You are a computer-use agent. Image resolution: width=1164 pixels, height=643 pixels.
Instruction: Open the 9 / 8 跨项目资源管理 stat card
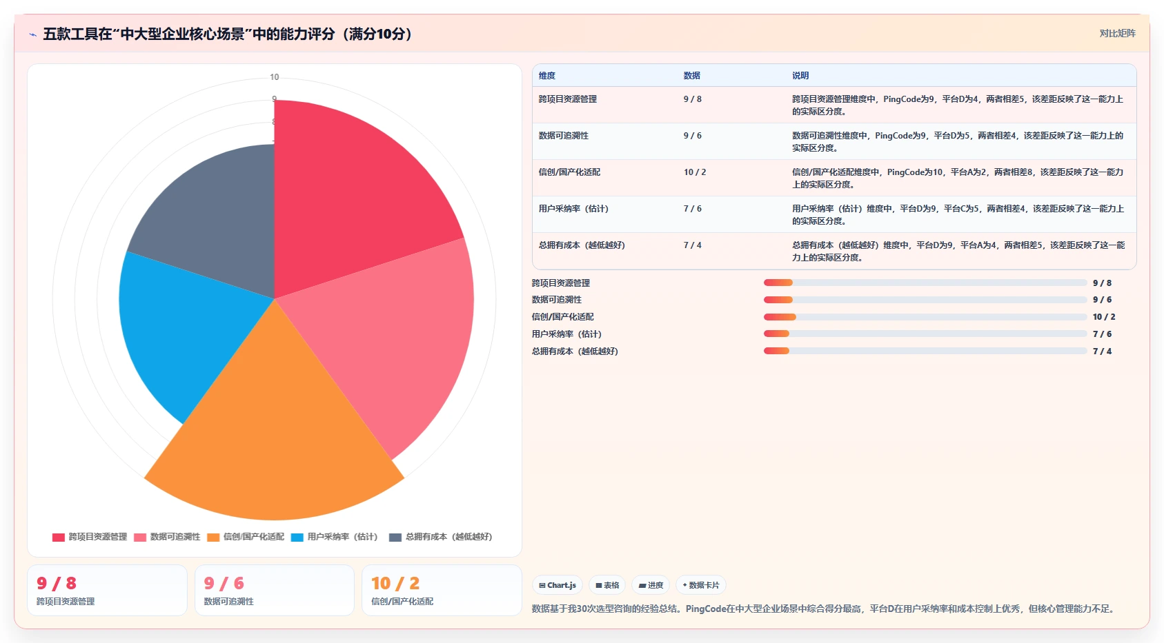tap(107, 590)
